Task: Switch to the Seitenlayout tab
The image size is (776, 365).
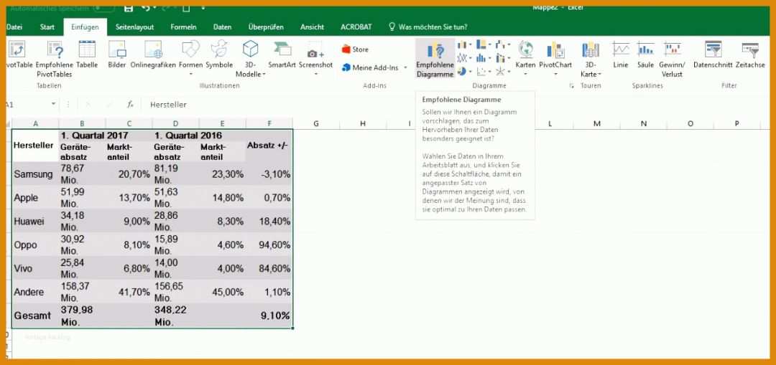Action: 134,27
